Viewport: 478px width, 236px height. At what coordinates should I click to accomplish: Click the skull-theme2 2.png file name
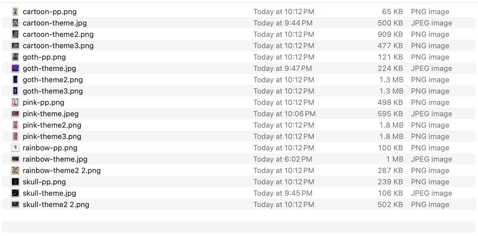click(56, 204)
